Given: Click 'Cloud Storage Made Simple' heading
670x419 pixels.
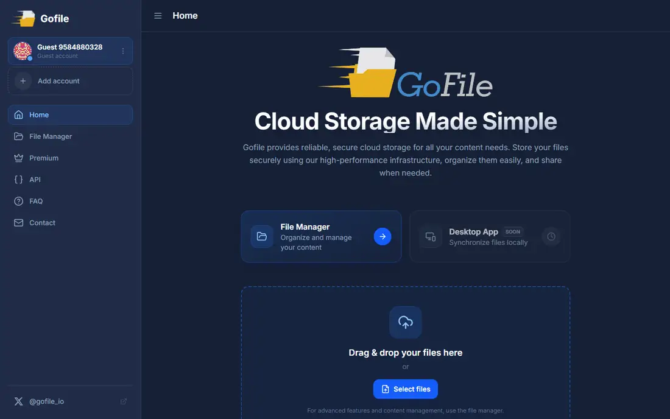Looking at the screenshot, I should click(x=406, y=121).
